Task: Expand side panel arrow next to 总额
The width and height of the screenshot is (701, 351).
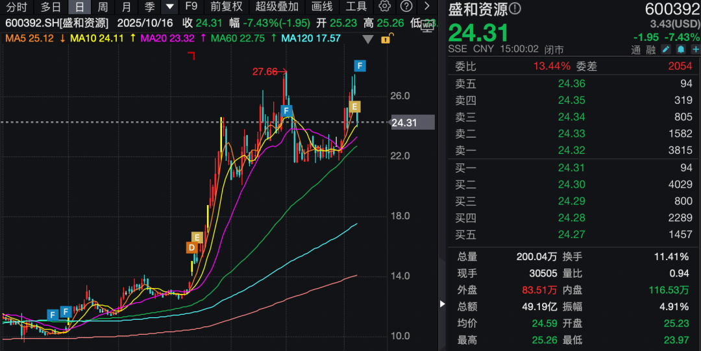Action: 442,304
